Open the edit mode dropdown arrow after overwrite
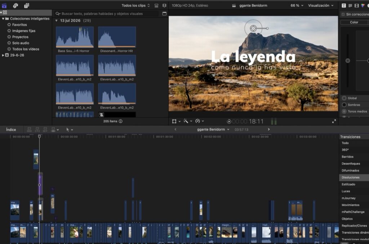369x244 pixels. (x=58, y=130)
